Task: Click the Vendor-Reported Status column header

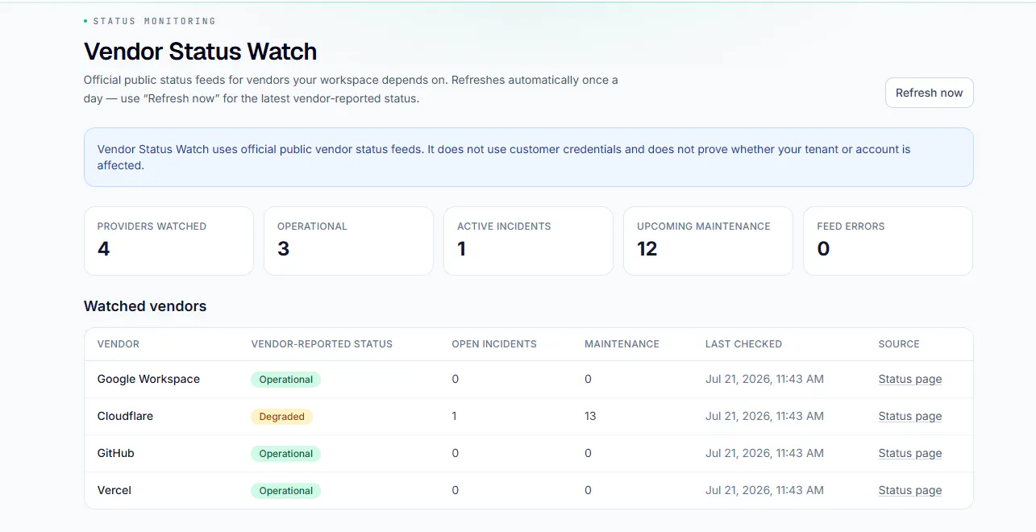Action: [x=322, y=344]
